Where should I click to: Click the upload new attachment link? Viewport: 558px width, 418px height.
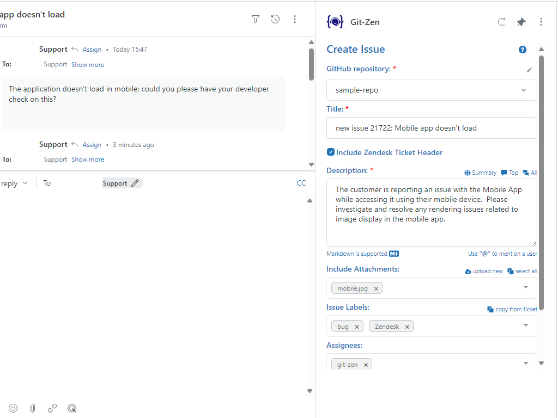click(x=484, y=271)
